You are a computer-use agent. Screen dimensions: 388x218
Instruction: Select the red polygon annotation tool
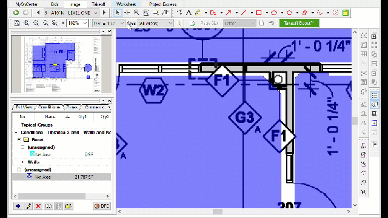pyautogui.click(x=289, y=13)
